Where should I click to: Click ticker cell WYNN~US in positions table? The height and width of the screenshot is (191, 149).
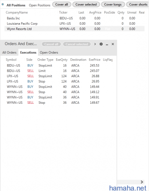click(x=67, y=29)
